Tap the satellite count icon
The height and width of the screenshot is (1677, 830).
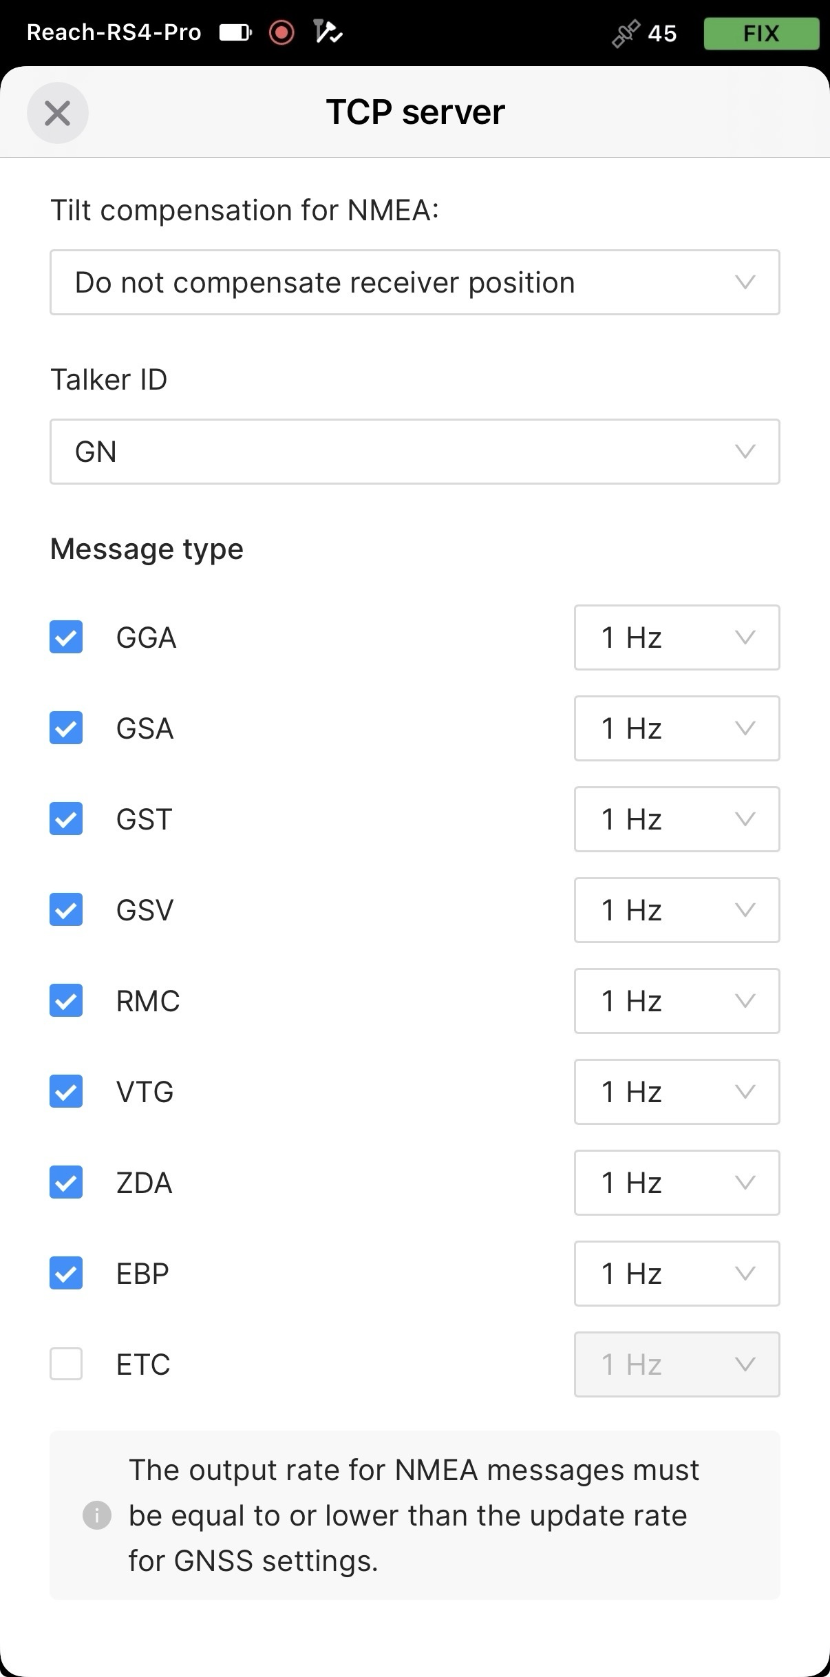[626, 33]
